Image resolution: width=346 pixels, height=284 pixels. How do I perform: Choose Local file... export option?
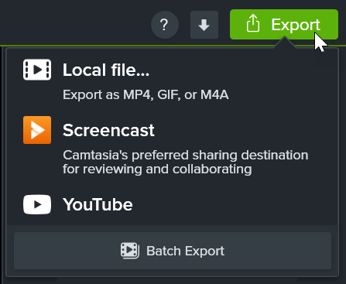click(x=106, y=70)
